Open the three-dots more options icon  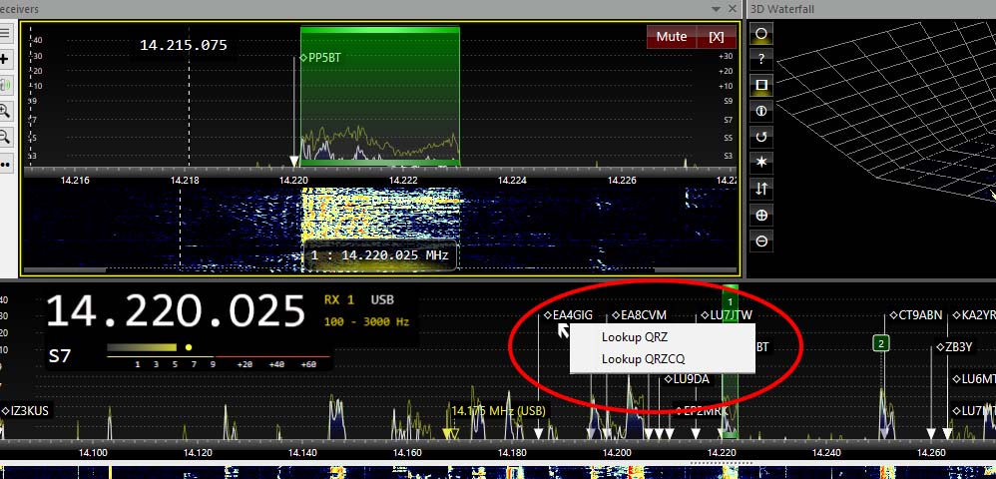click(5, 163)
